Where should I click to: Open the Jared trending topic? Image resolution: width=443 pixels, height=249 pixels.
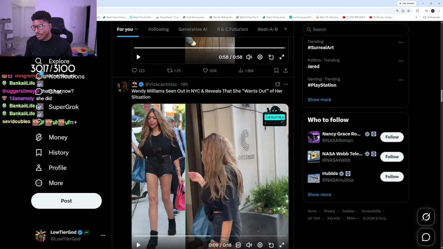point(314,66)
